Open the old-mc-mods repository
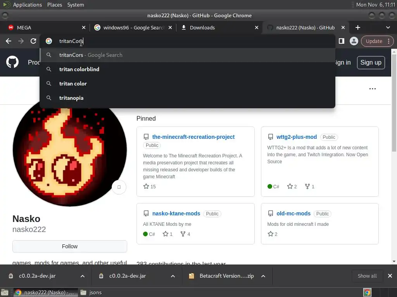 [293, 213]
